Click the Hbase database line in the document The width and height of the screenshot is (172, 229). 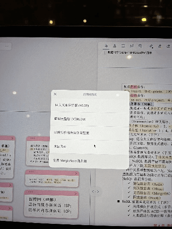point(148,189)
